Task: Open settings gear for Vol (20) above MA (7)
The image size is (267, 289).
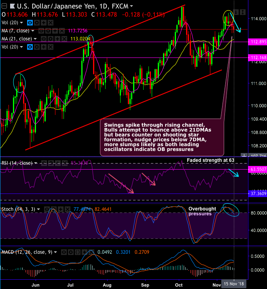Action: (x=37, y=23)
